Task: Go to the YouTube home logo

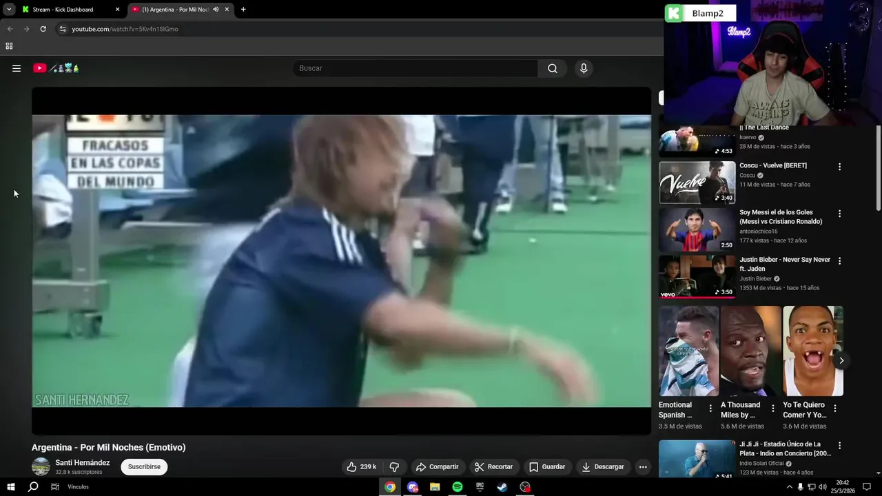Action: 56,68
